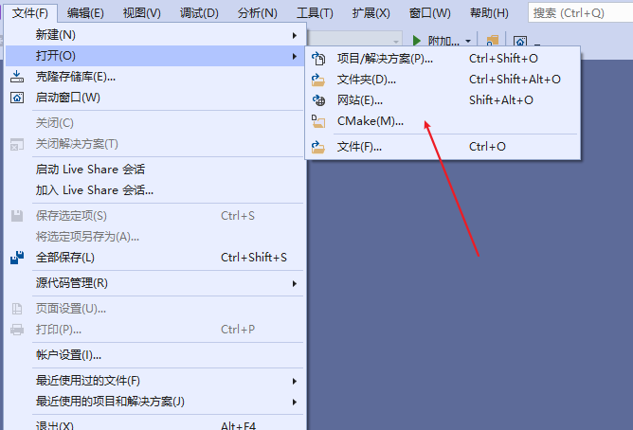Click the Project/Solution open icon
Screen dimensions: 633x430
coord(318,59)
